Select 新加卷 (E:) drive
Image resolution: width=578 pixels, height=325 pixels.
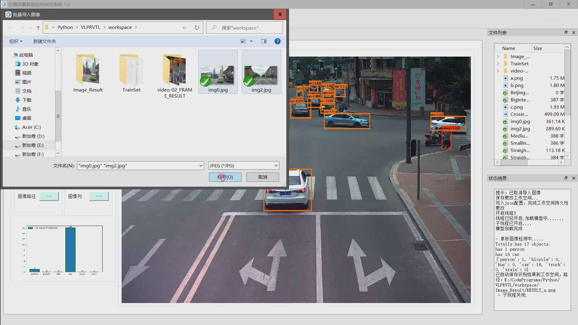click(33, 145)
